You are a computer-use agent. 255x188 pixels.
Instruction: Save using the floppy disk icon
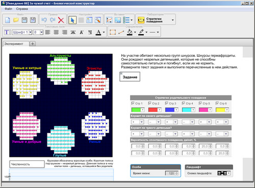click(24, 20)
